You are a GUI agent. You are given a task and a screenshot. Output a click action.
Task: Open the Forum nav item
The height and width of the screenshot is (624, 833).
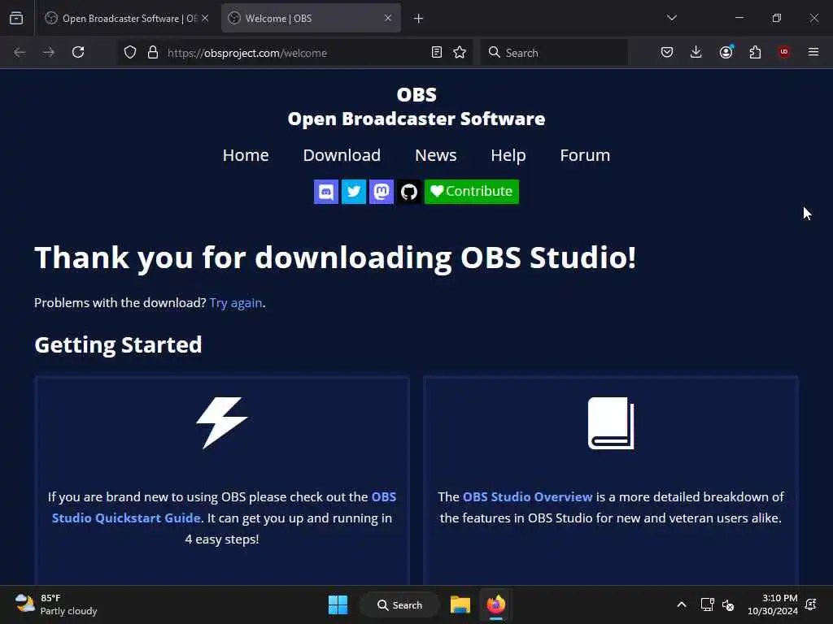585,155
